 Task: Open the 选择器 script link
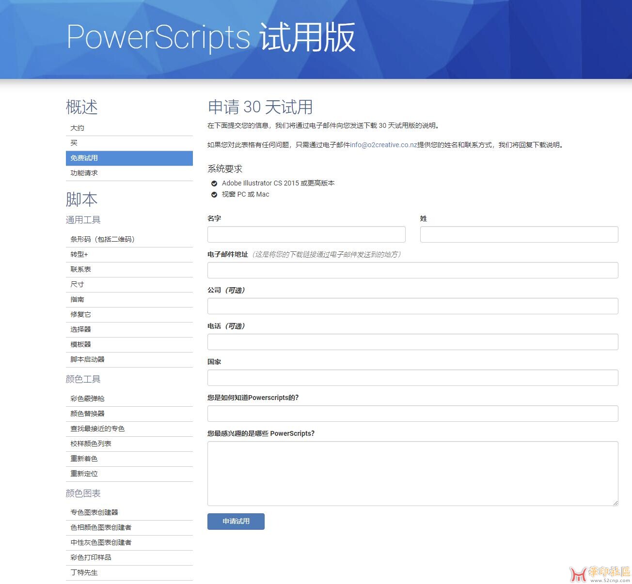pos(129,329)
